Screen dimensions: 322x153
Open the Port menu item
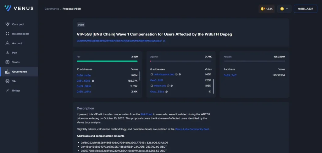click(x=14, y=53)
